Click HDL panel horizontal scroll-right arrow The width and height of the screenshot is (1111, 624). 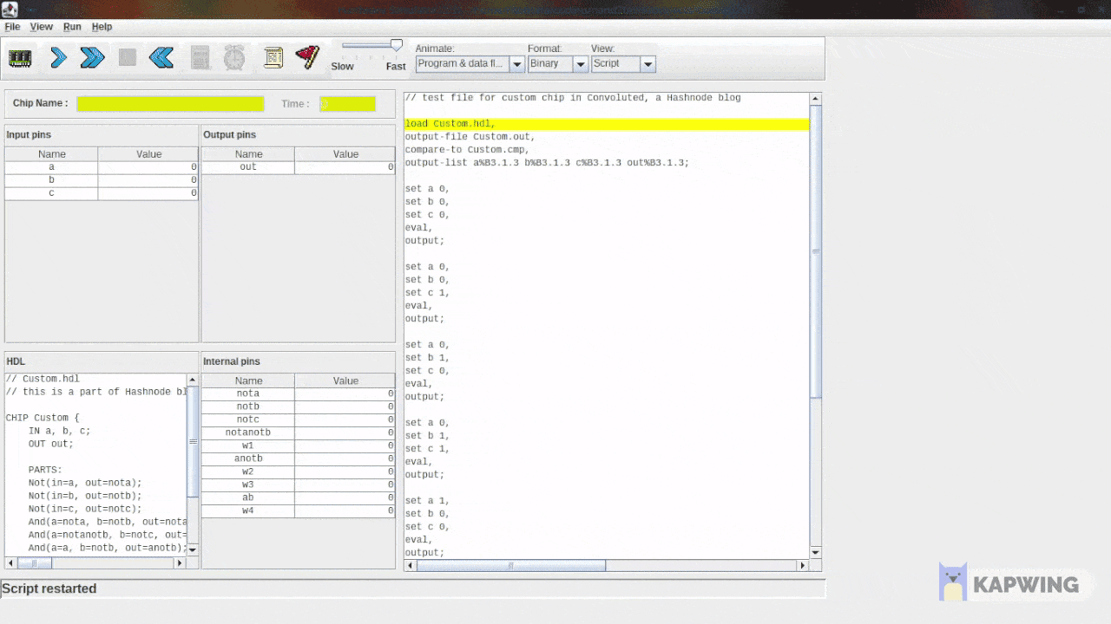[181, 562]
